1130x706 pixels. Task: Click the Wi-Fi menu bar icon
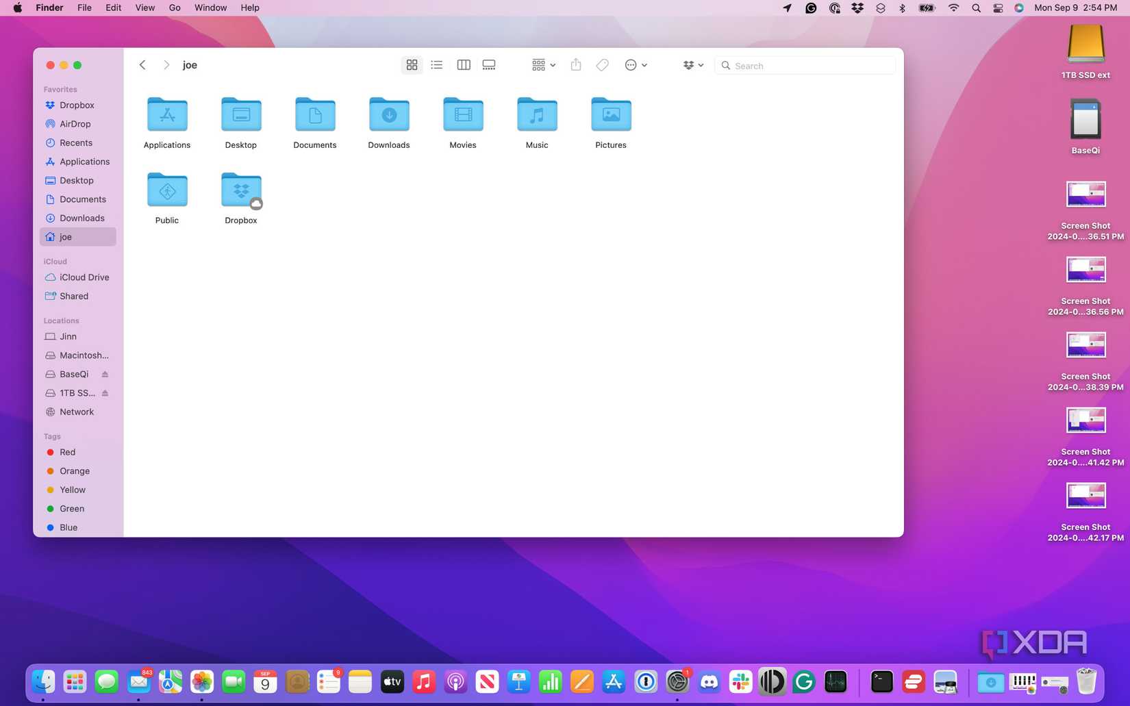point(953,8)
